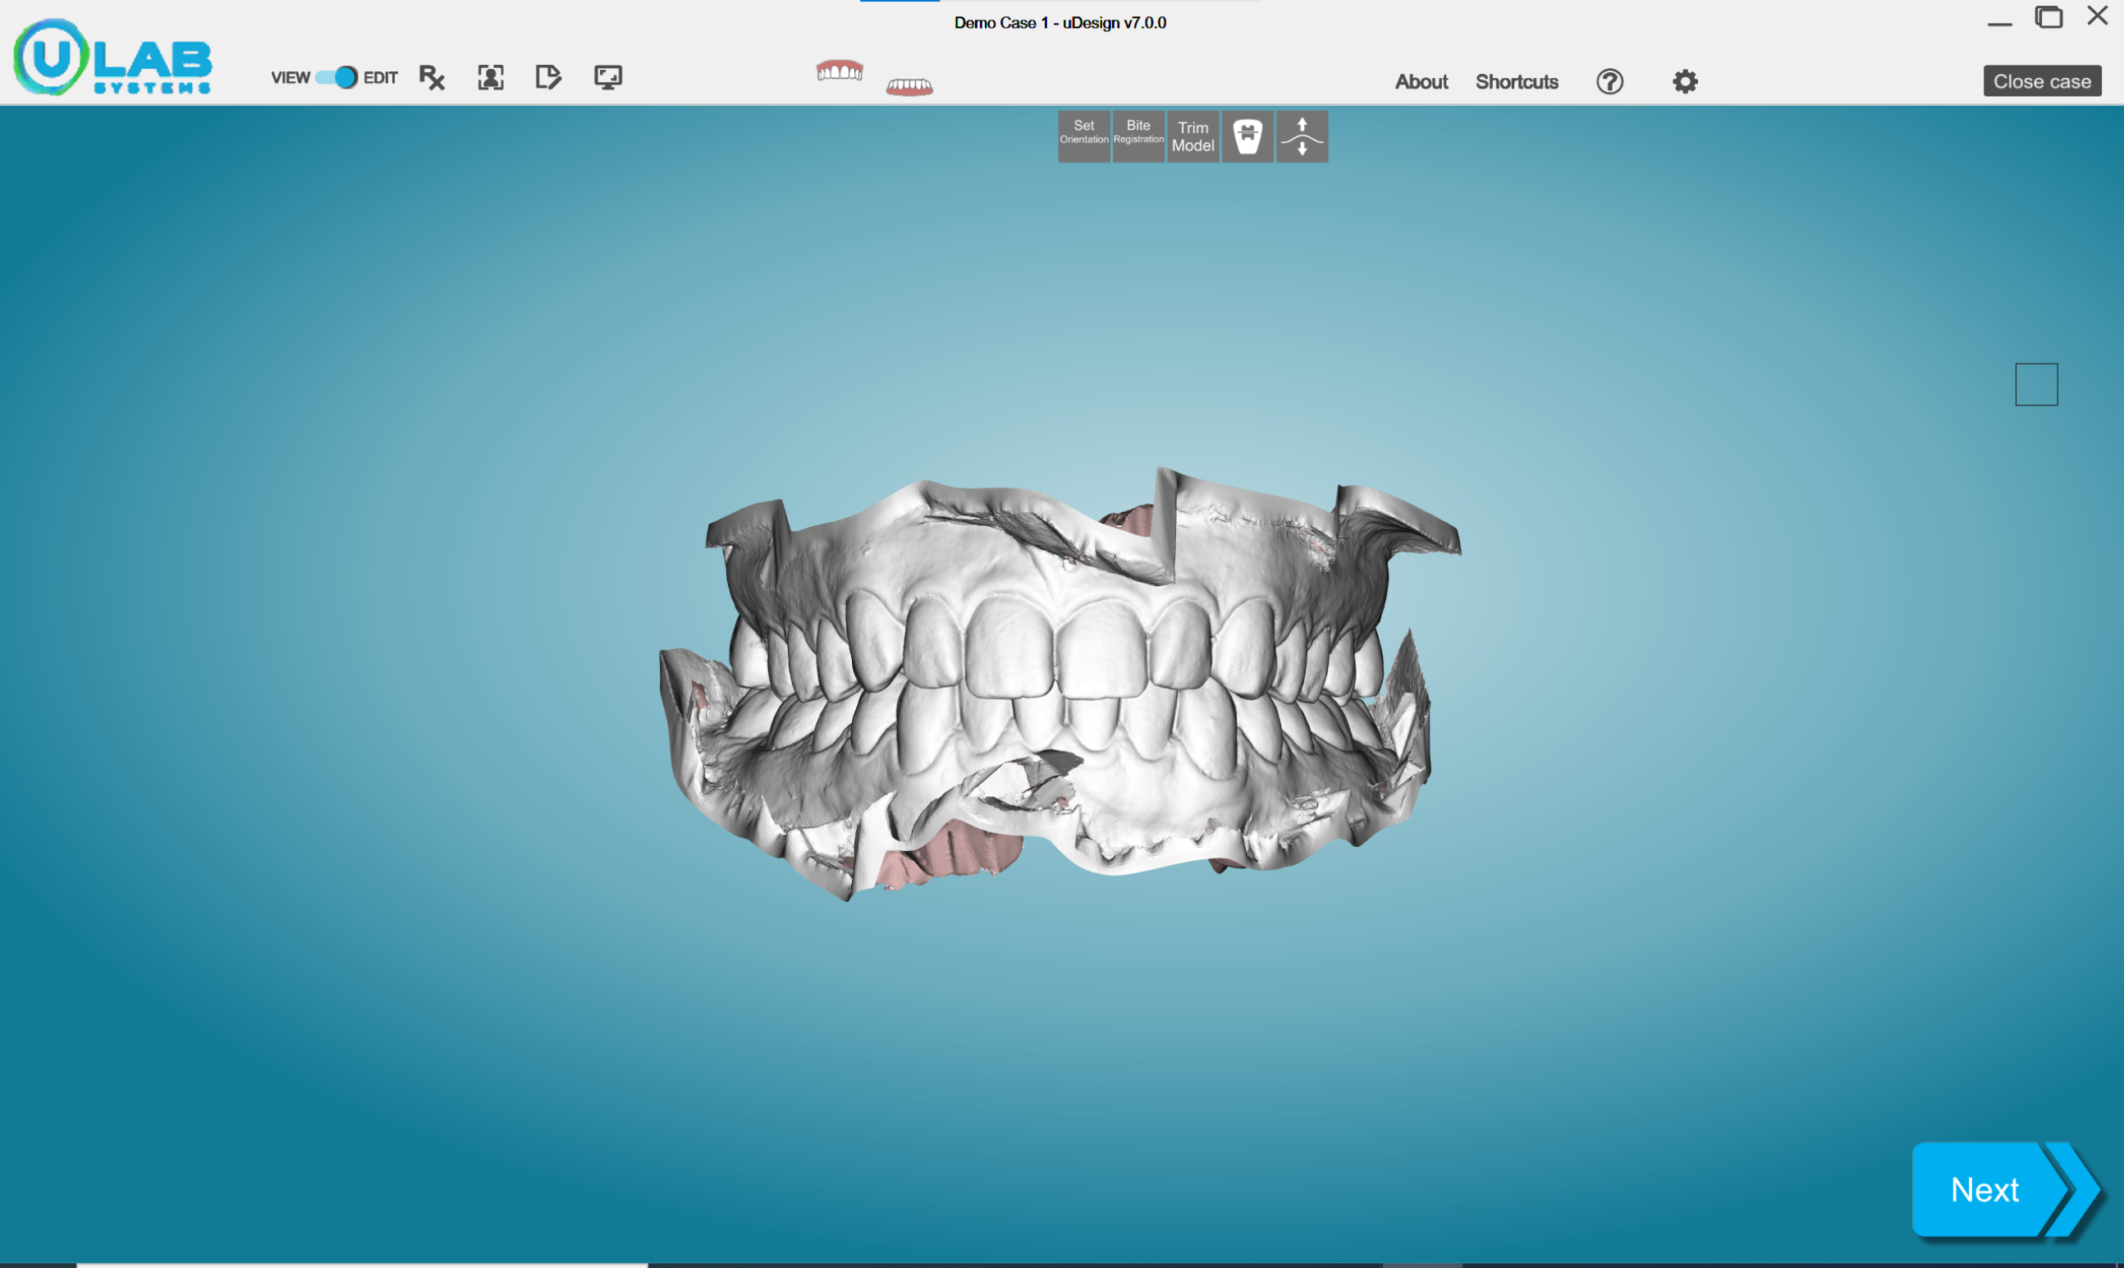Choose Set Orientation tool

click(x=1084, y=136)
